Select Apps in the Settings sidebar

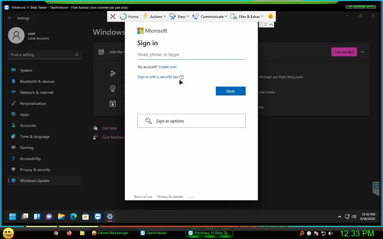45,114
